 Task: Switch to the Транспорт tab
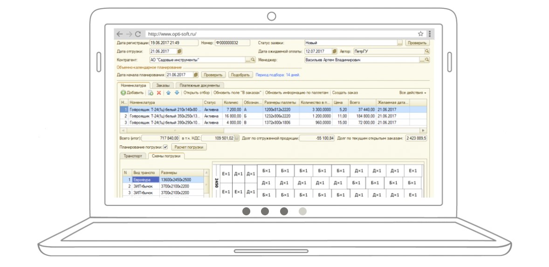[x=133, y=156]
